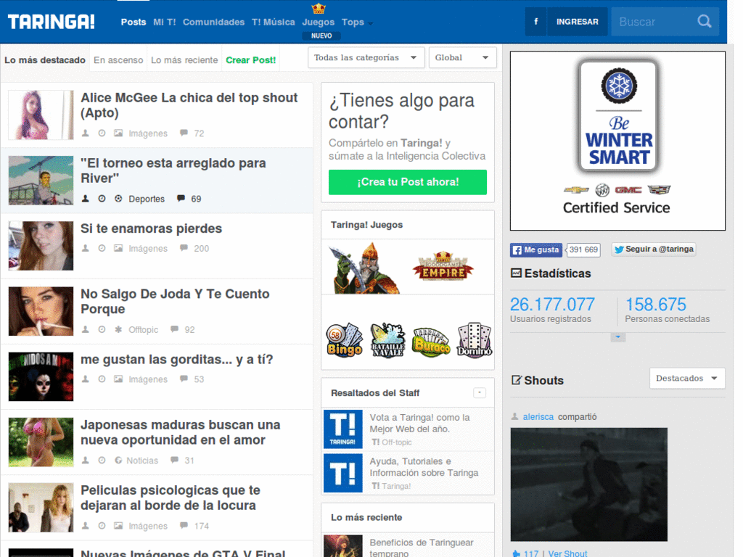743x557 pixels.
Task: Open the shared shout video thumbnail
Action: [x=589, y=484]
